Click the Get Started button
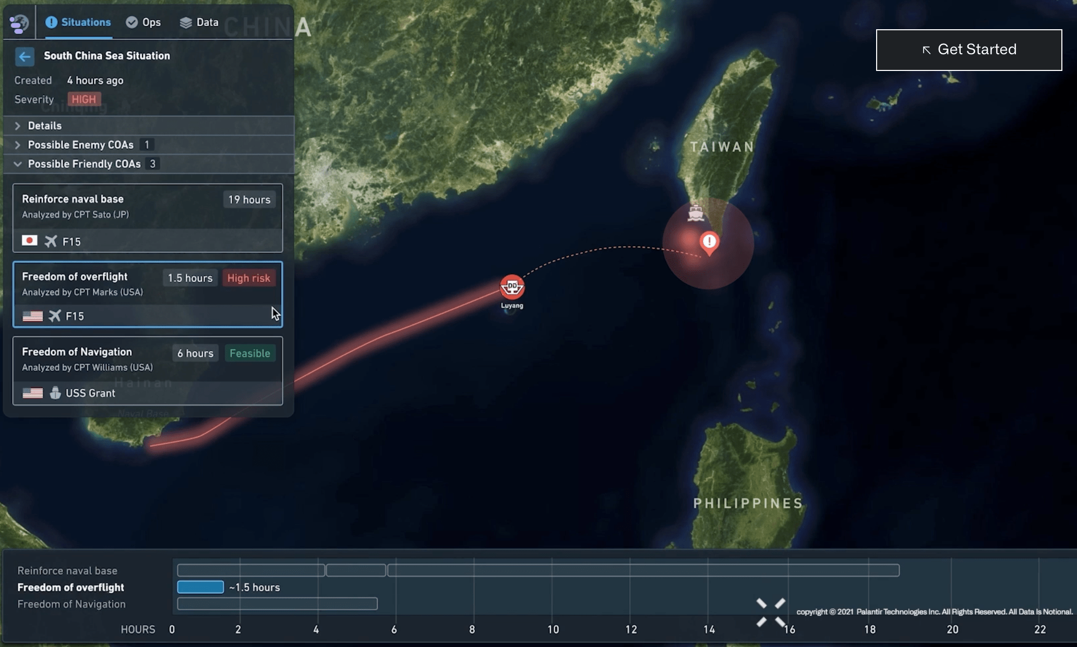The image size is (1077, 647). click(969, 50)
